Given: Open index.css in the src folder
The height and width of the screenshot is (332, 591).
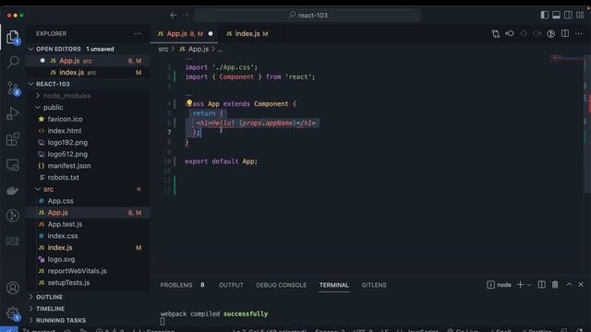Looking at the screenshot, I should click(89, 236).
